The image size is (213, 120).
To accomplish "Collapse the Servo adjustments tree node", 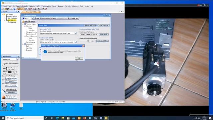I will pos(25,36).
